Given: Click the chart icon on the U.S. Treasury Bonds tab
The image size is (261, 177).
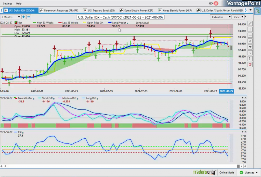Looking at the screenshot, I should [85, 10].
